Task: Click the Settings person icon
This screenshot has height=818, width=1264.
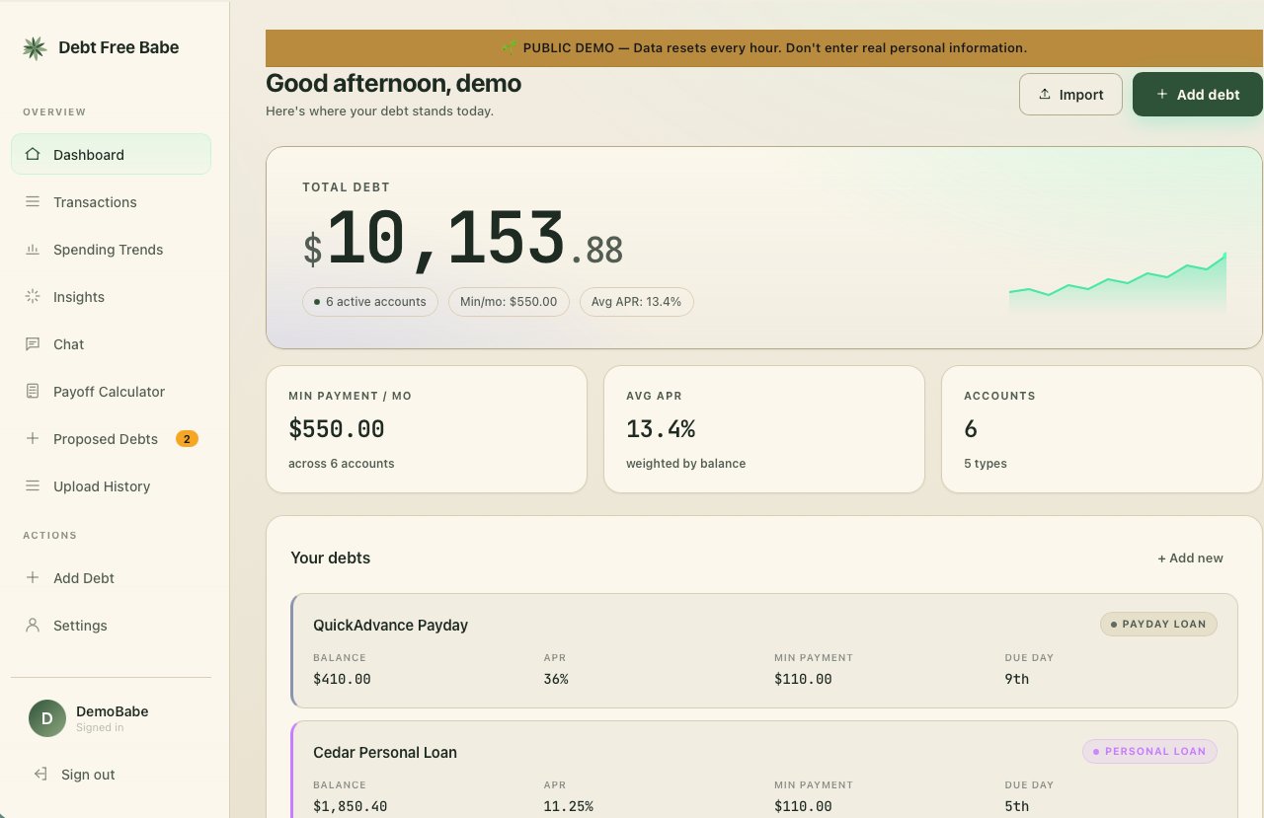Action: pyautogui.click(x=33, y=625)
